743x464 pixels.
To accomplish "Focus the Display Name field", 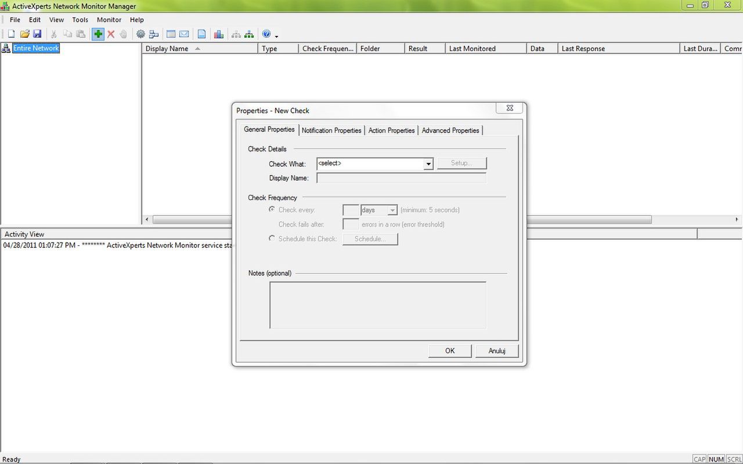I will [x=401, y=178].
